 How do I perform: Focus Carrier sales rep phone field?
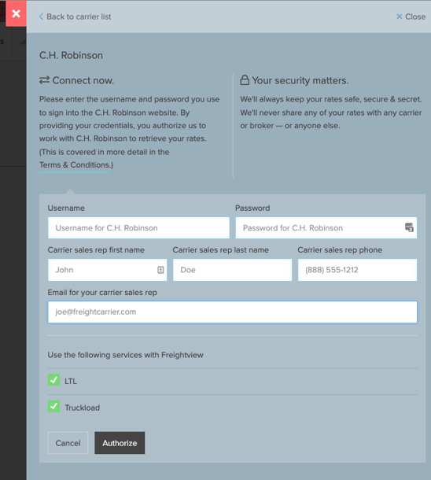coord(357,270)
